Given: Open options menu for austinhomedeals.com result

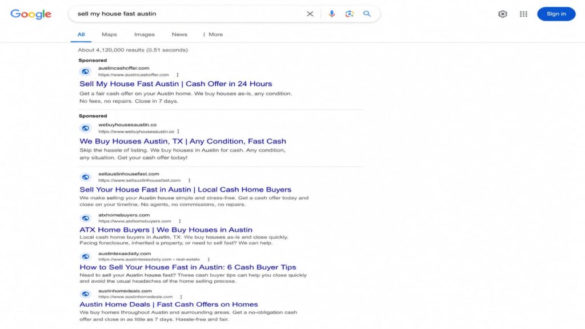Looking at the screenshot, I should click(181, 297).
